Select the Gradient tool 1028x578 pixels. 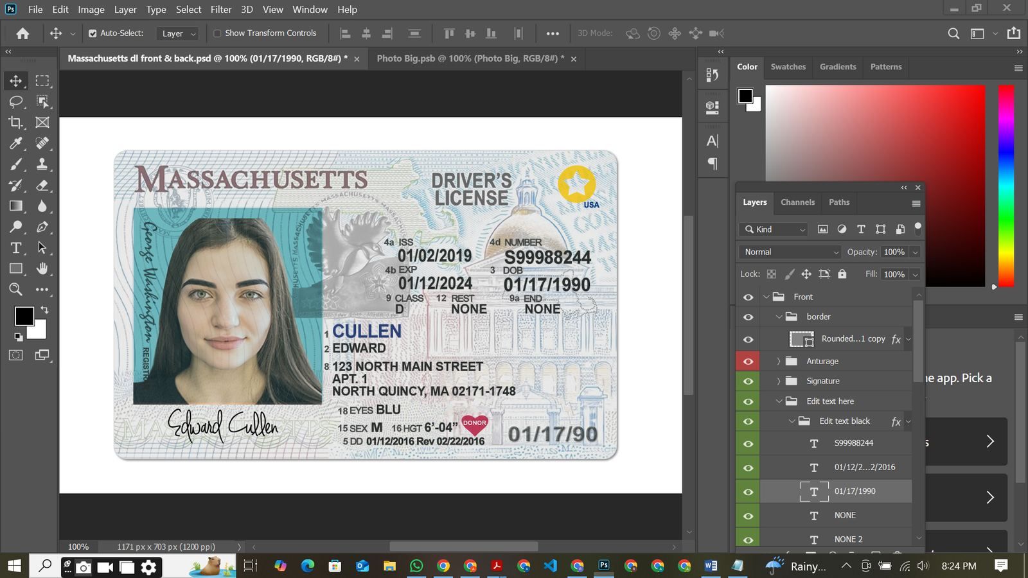[x=16, y=206]
